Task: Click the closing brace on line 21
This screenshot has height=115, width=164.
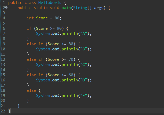Action: tap(19, 106)
